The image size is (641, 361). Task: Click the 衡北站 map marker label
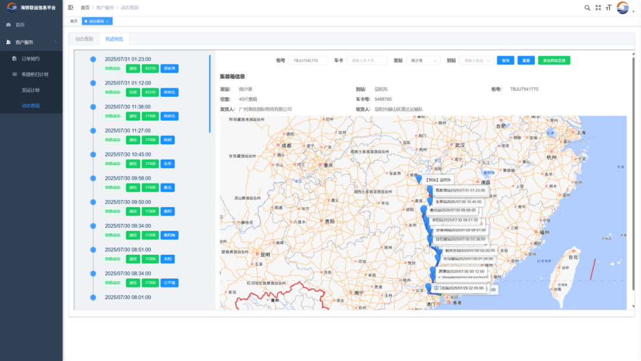452,210
